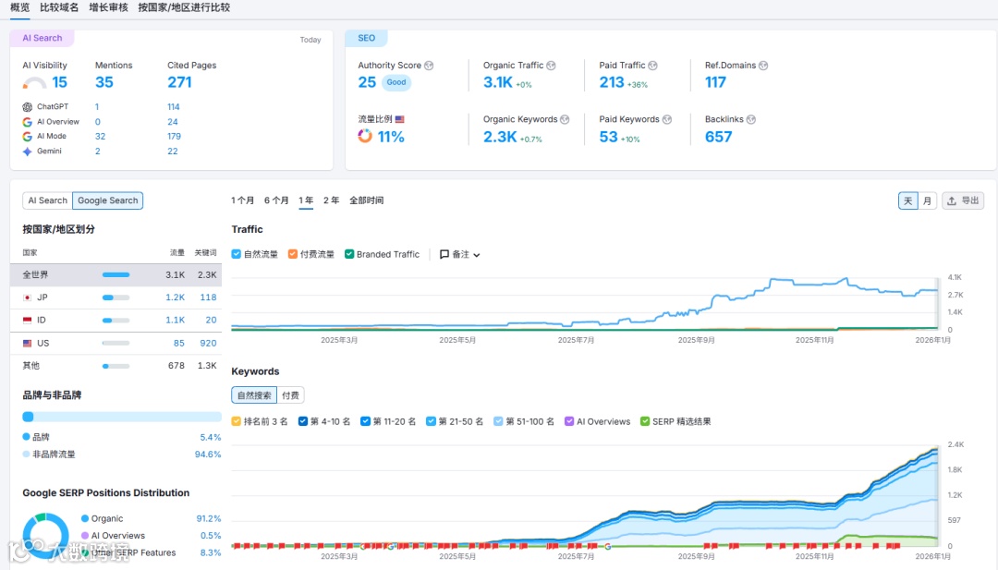The width and height of the screenshot is (998, 570).
Task: Click 全世界 traffic bar
Action: [116, 274]
